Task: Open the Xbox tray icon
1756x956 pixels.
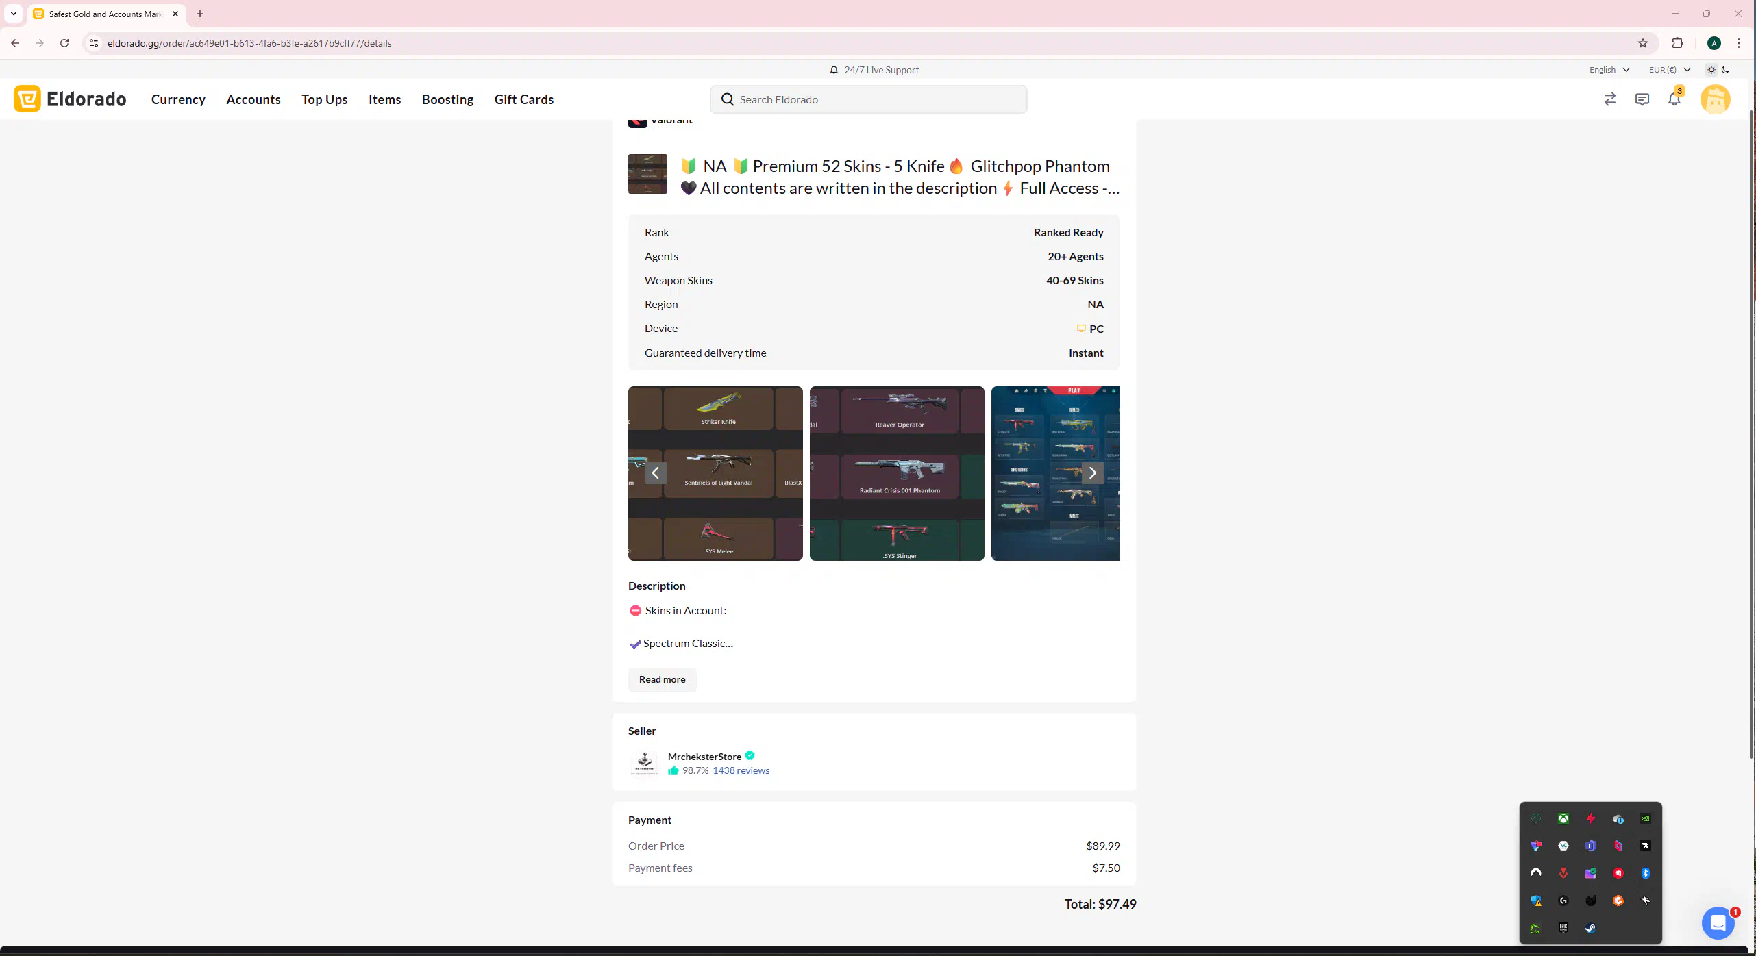Action: point(1563,818)
